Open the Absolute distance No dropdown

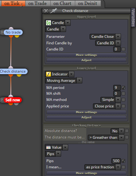[121, 131]
